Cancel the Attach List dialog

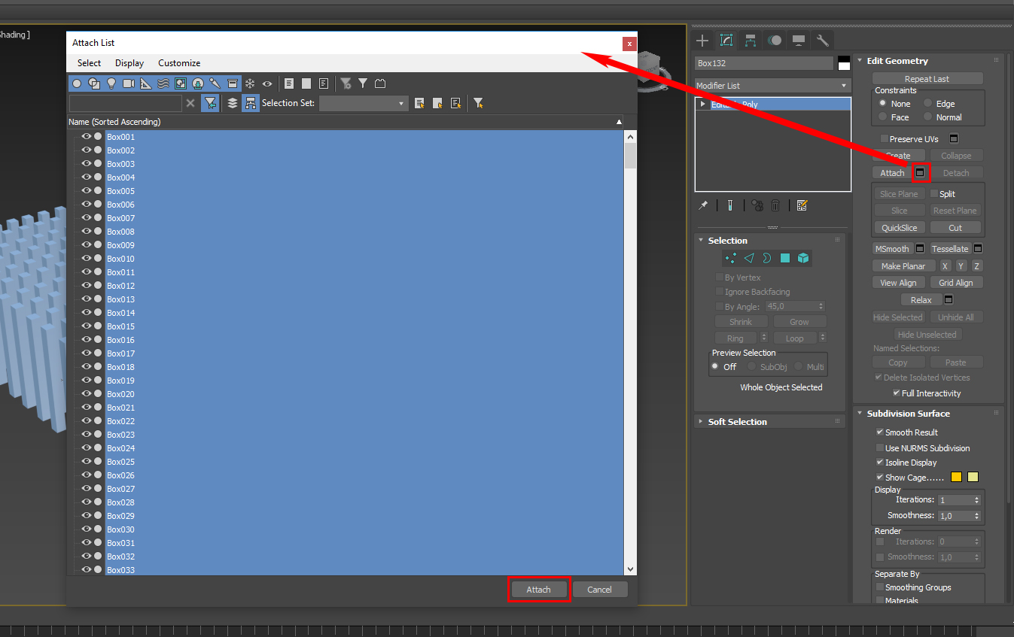click(x=600, y=589)
